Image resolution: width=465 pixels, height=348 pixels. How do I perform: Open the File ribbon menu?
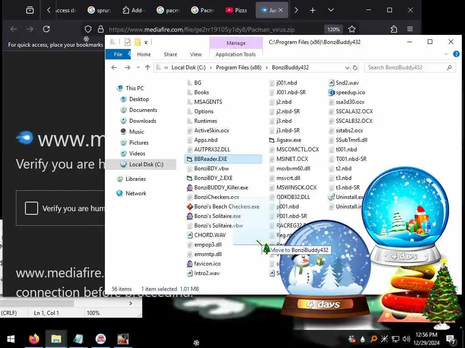(x=118, y=54)
